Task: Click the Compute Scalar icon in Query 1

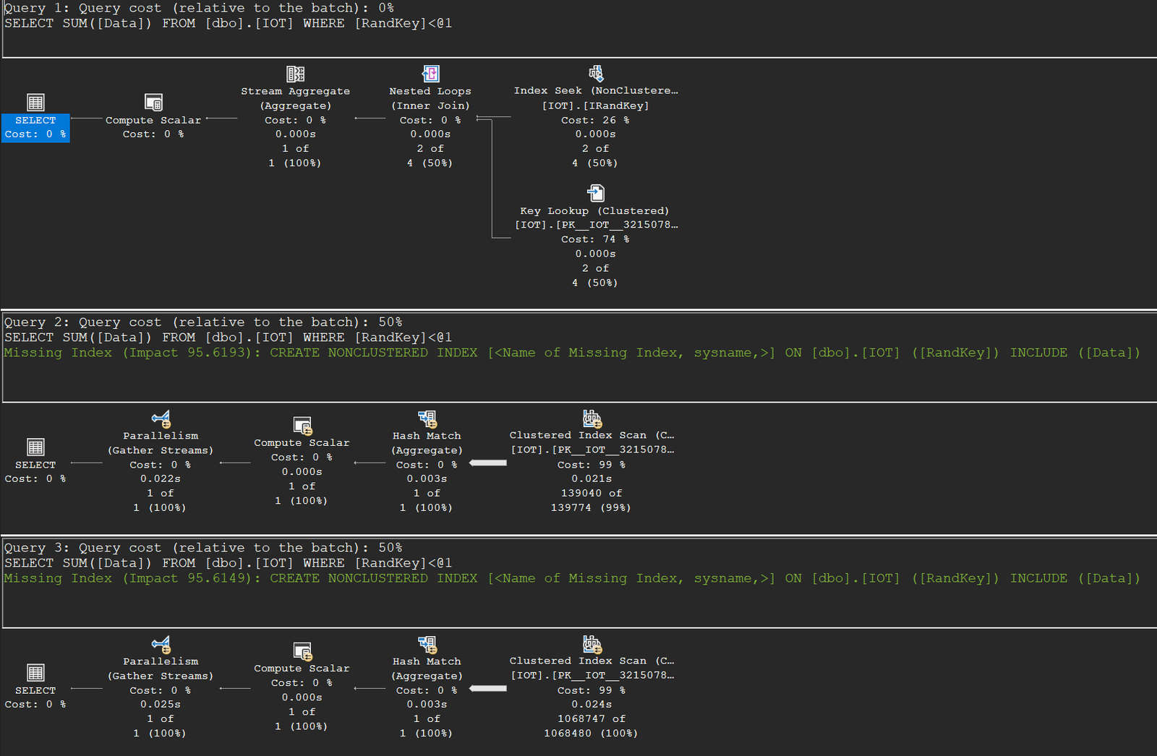Action: [x=153, y=102]
